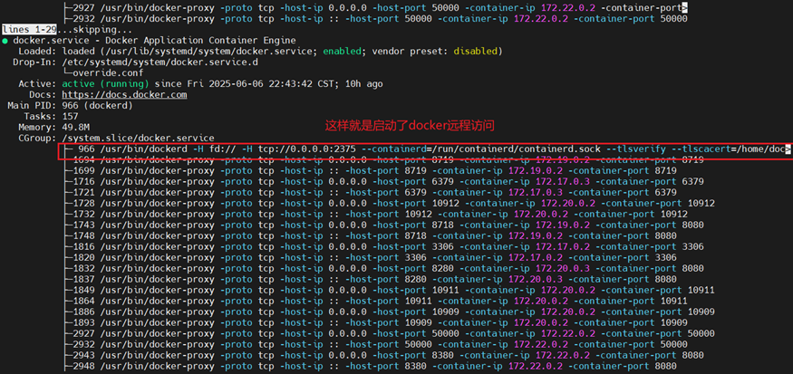Click the process row with PID 1732

tap(377, 215)
